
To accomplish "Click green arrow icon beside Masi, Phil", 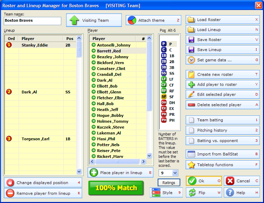I will [x=94, y=139].
